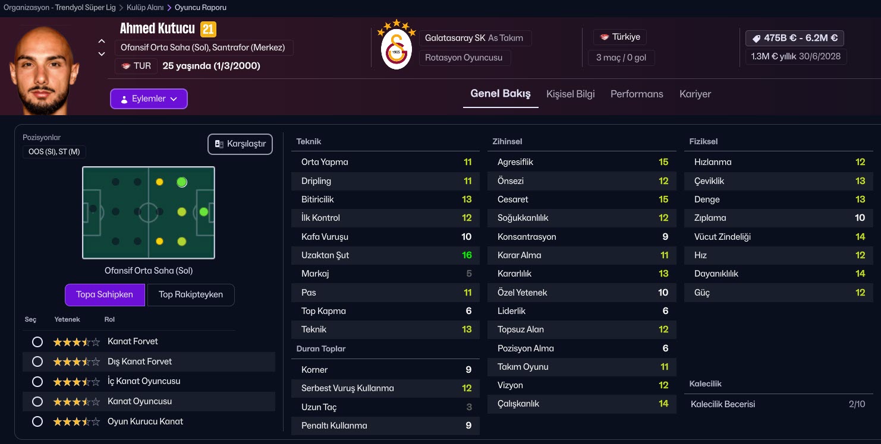The width and height of the screenshot is (881, 444).
Task: Go to next player with down chevron
Action: (x=102, y=54)
